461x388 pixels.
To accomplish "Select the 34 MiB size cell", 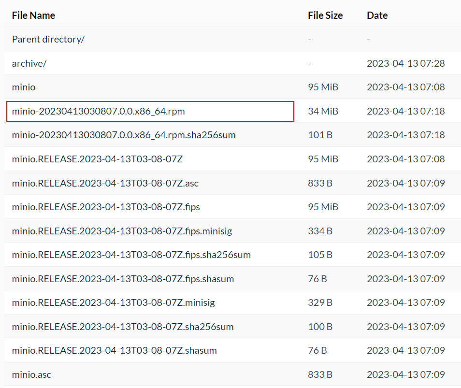I will coord(323,111).
